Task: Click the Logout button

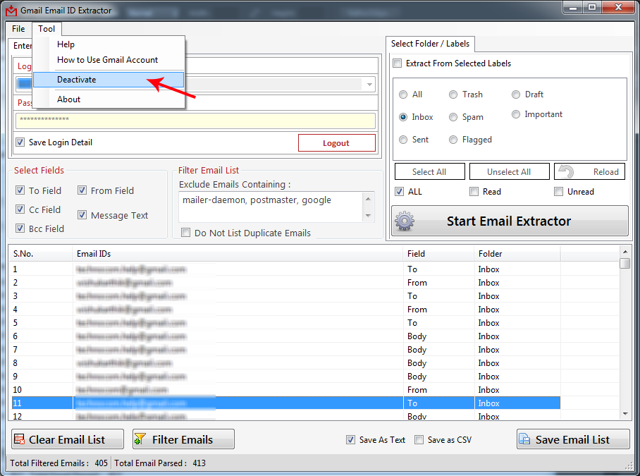Action: point(337,143)
